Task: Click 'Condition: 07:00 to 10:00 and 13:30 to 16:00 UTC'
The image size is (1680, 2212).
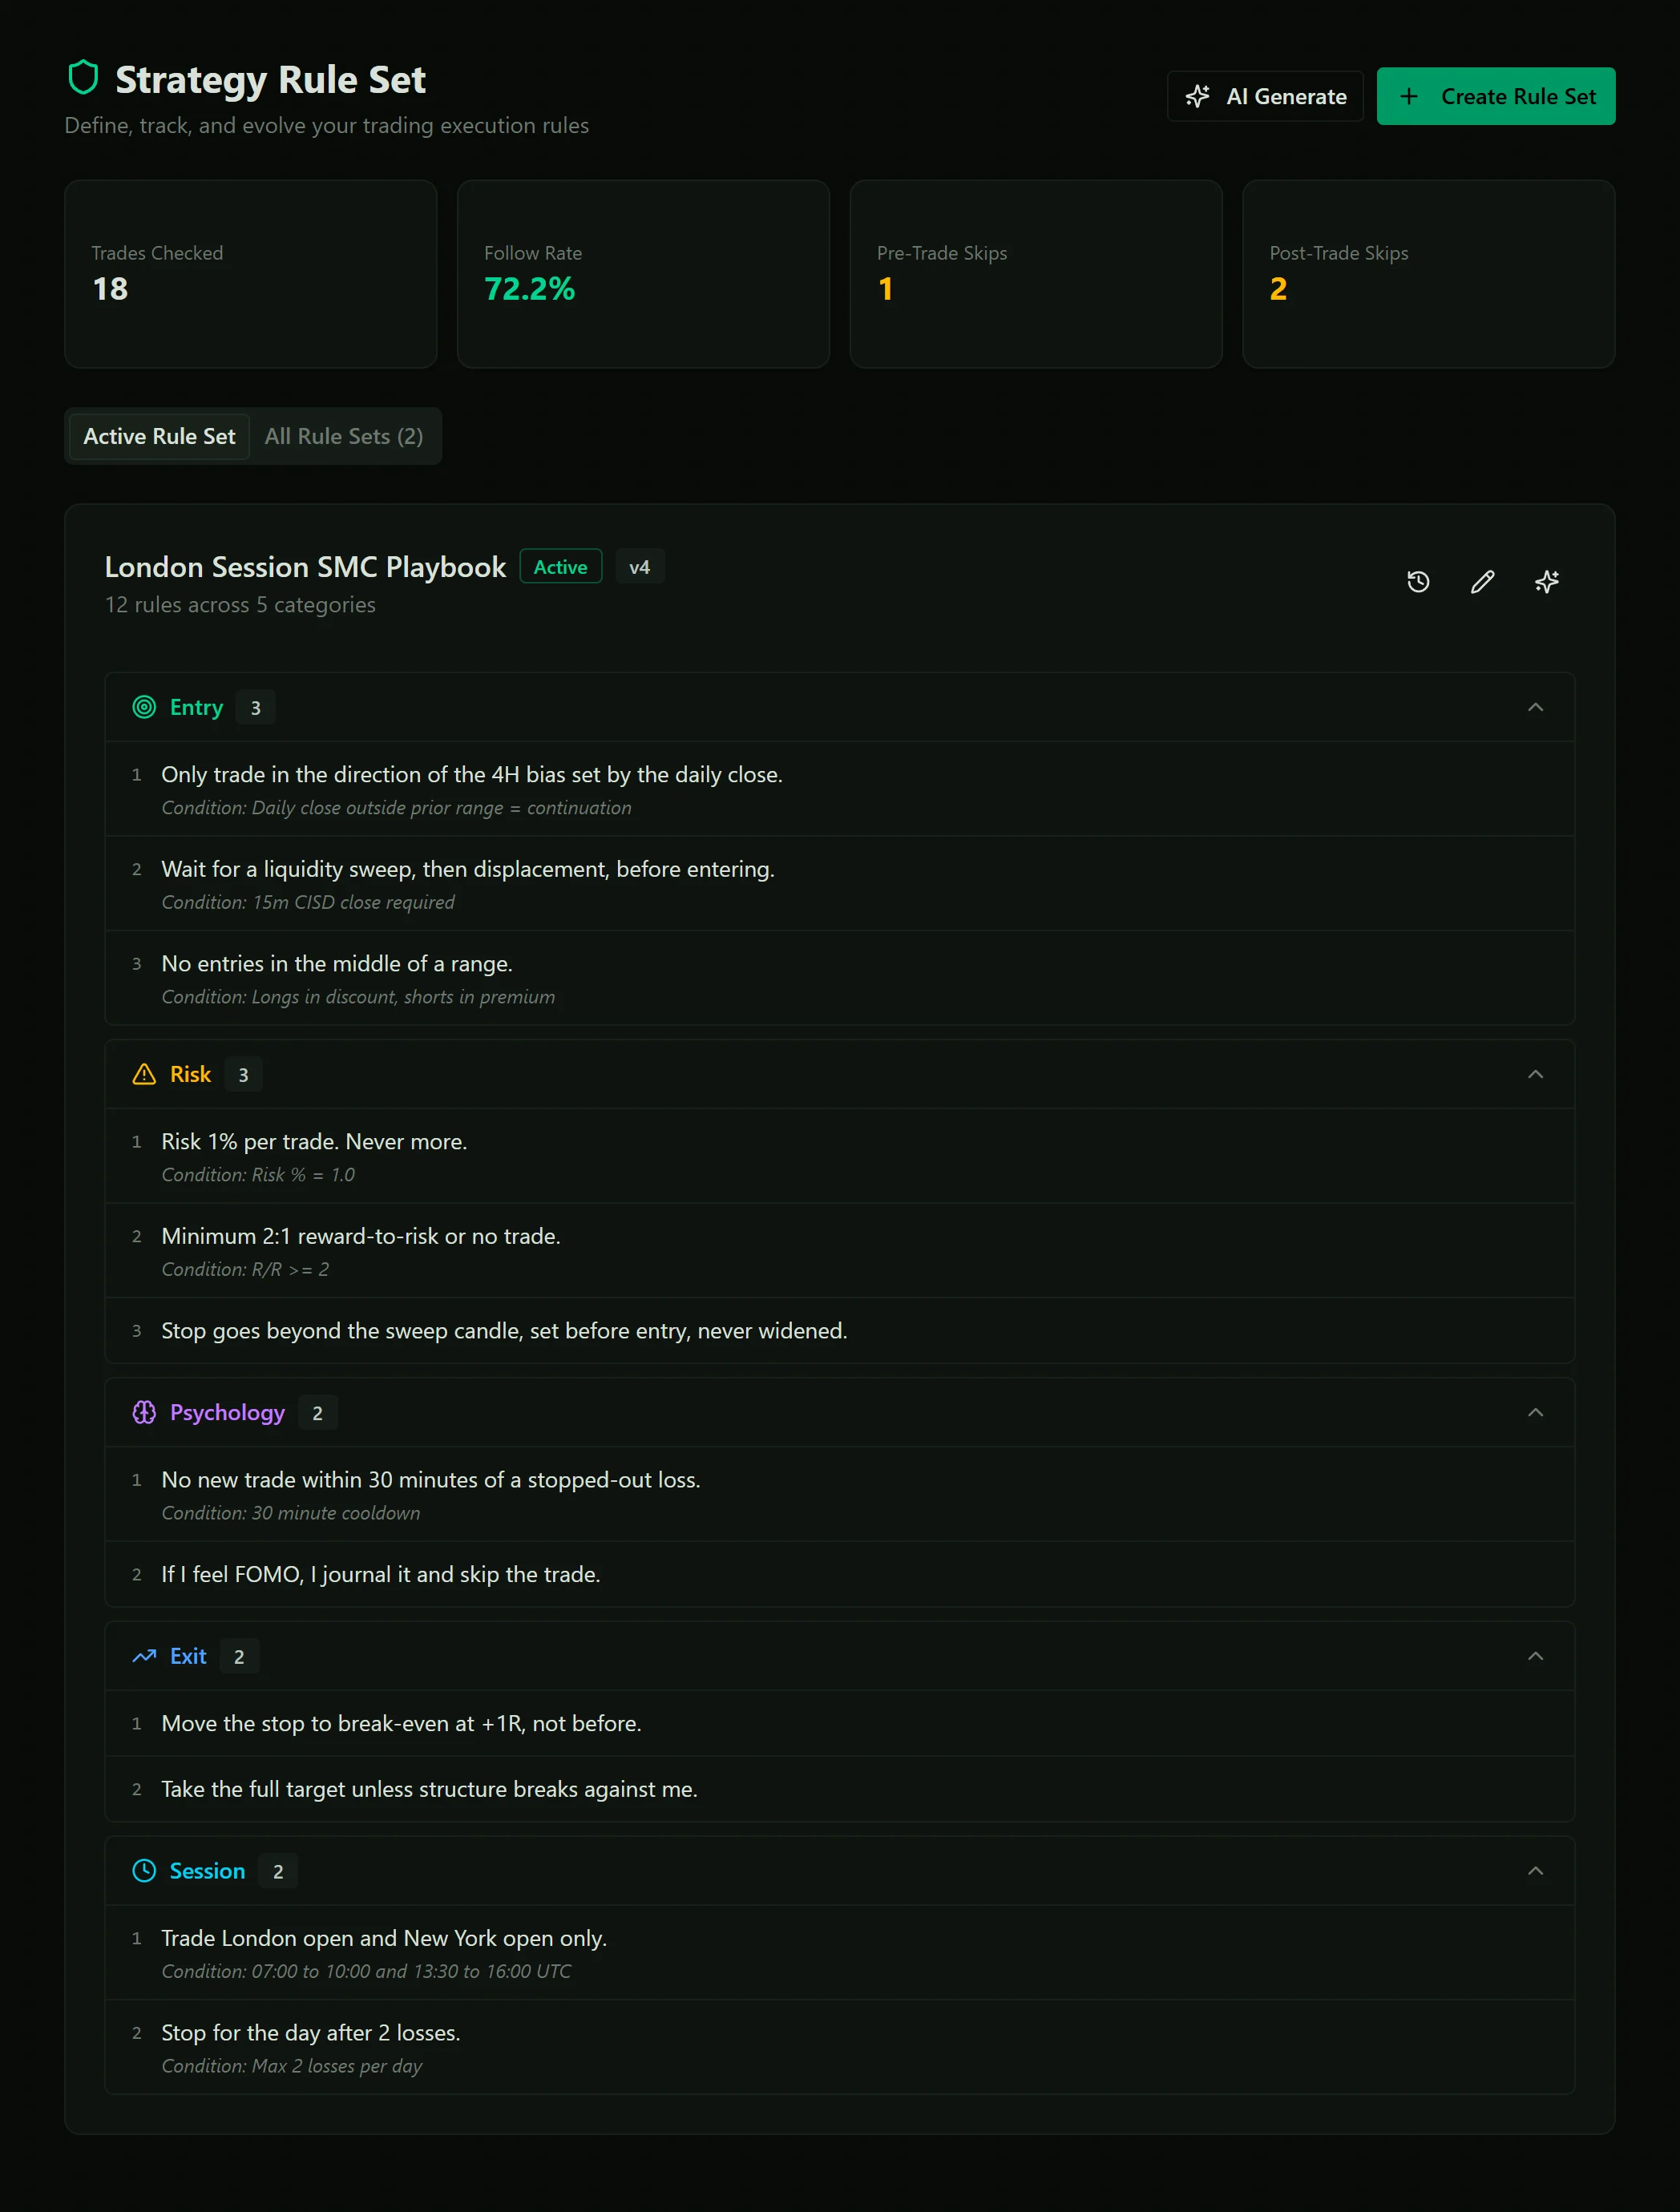Action: click(x=366, y=1971)
